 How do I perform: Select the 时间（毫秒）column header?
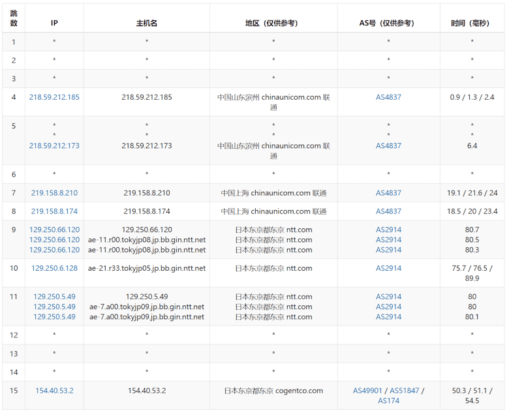pos(472,23)
